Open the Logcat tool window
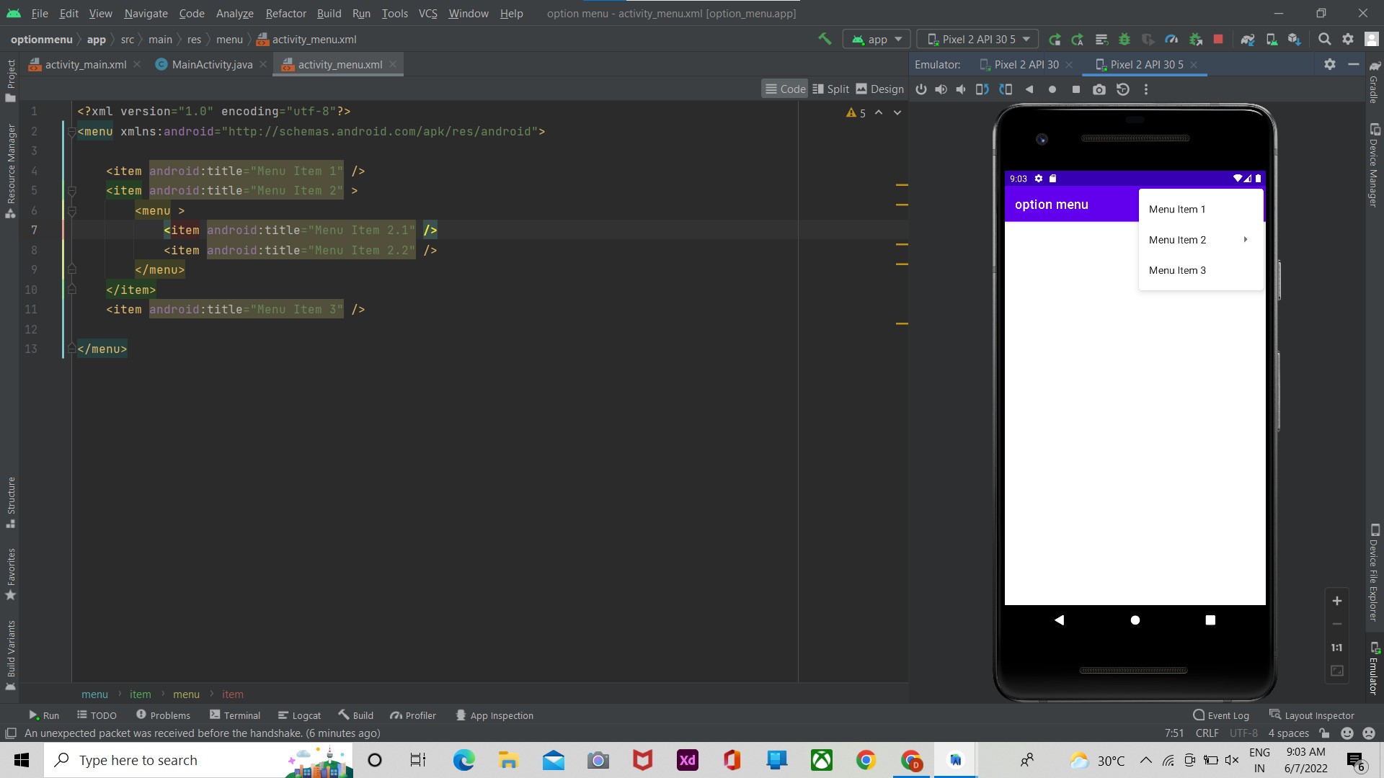 tap(299, 715)
